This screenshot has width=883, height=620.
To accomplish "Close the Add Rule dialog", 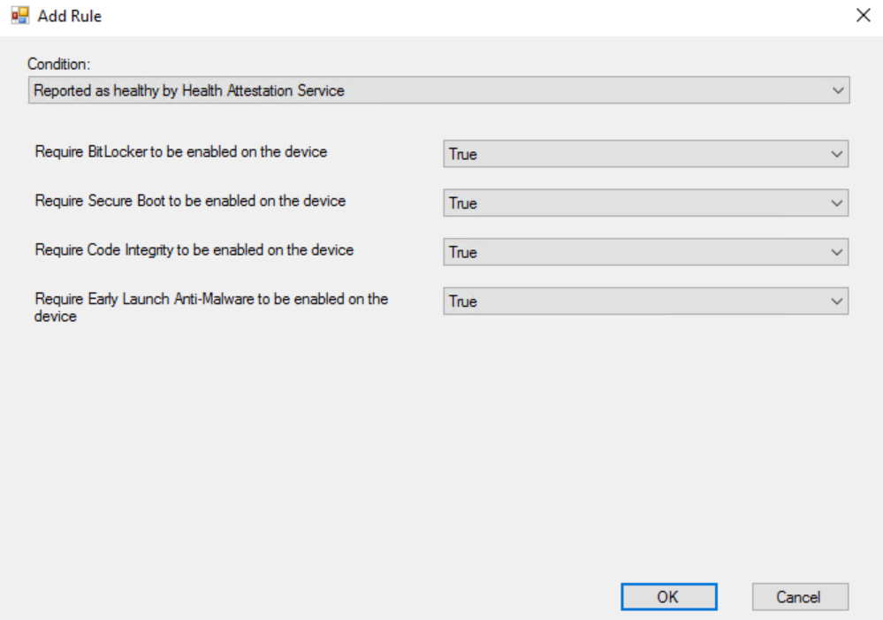I will [x=864, y=15].
